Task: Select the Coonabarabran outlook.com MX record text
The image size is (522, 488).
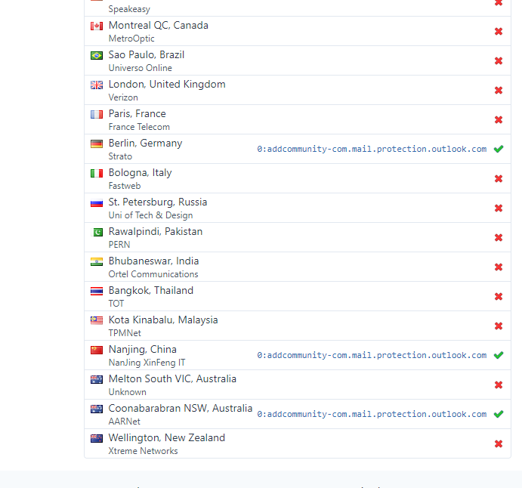Action: (372, 415)
